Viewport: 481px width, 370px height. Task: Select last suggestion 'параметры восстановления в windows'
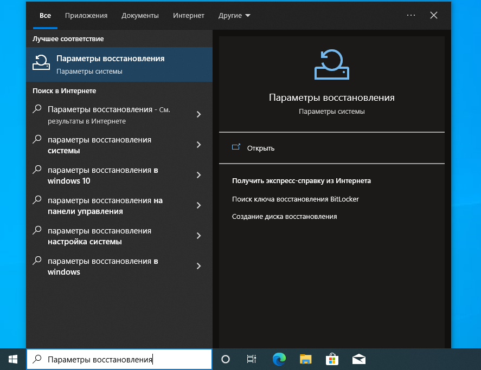(x=119, y=266)
